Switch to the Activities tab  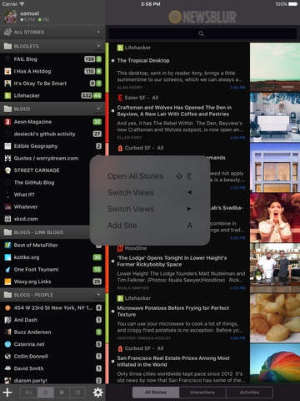249,392
